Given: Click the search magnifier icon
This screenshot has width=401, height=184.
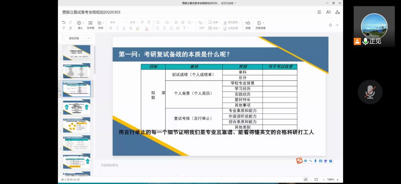Looking at the screenshot, I should (x=331, y=25).
